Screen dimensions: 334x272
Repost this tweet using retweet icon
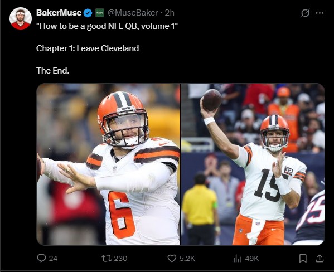106,259
